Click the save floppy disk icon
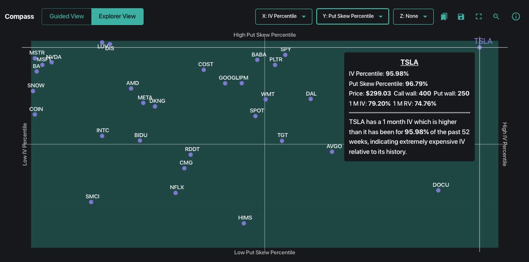The width and height of the screenshot is (529, 262). (461, 16)
